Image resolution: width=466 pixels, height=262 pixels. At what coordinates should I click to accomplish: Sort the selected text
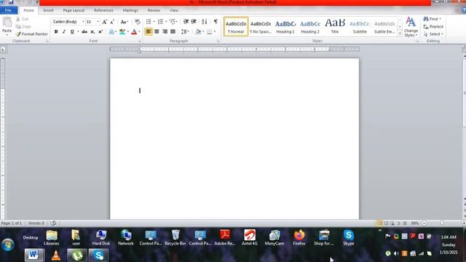(x=205, y=22)
